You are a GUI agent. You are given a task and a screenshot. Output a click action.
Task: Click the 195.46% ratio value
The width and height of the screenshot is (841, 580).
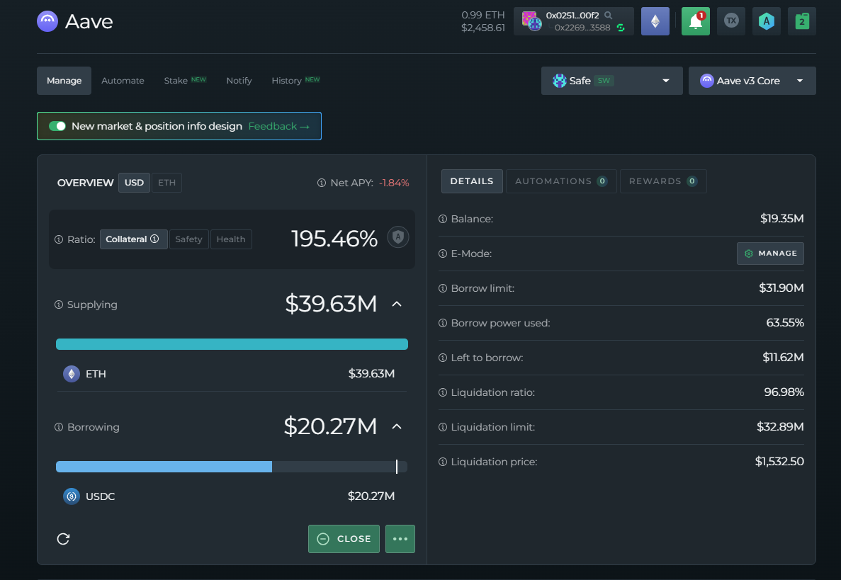click(334, 239)
